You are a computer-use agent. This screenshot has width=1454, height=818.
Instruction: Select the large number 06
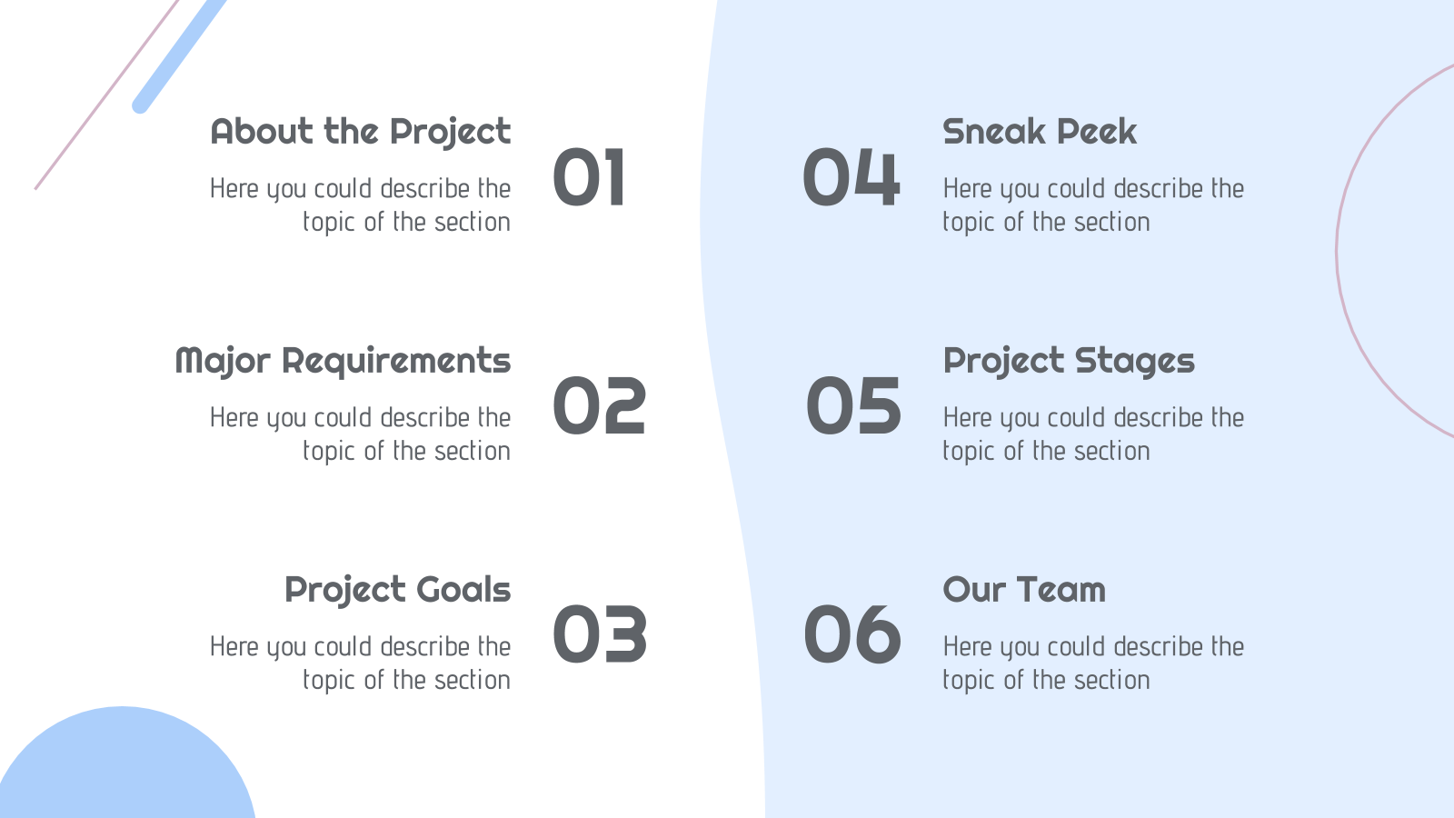pos(852,635)
